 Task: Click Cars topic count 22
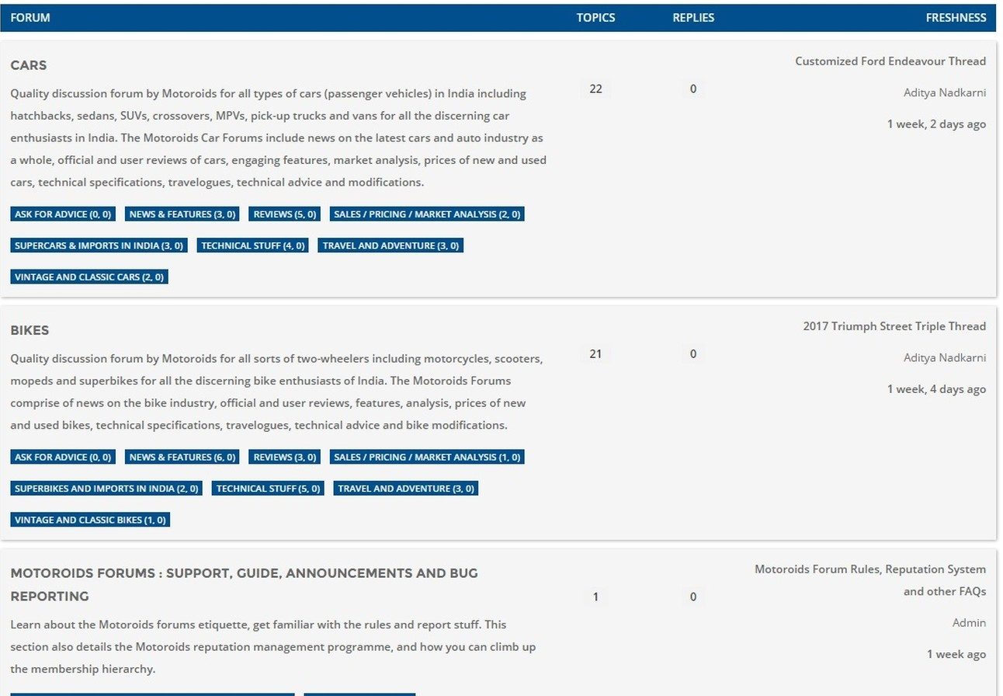click(595, 89)
